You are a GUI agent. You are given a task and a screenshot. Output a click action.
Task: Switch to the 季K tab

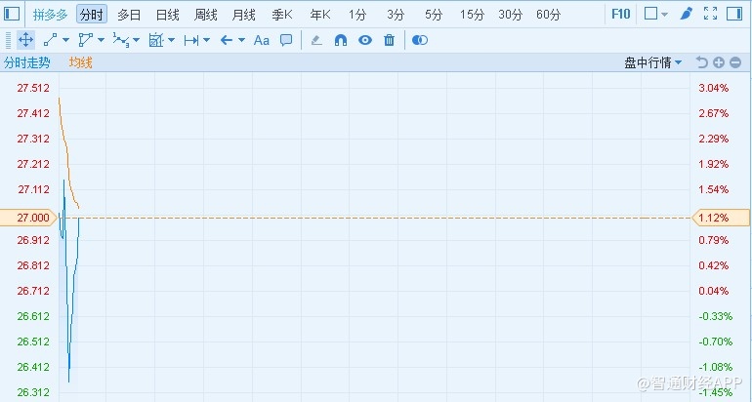282,15
